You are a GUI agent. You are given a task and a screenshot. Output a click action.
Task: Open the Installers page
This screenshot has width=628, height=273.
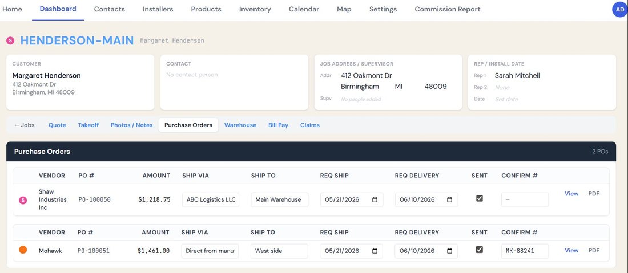point(158,9)
